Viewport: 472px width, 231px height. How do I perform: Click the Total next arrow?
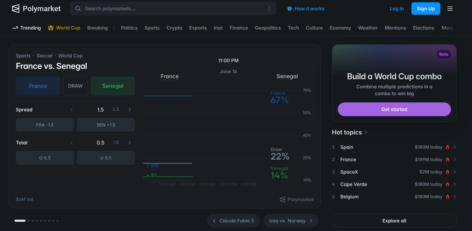coord(129,143)
